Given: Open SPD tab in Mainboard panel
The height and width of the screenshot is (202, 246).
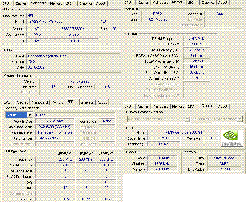Looking at the screenshot, I should (69, 3).
